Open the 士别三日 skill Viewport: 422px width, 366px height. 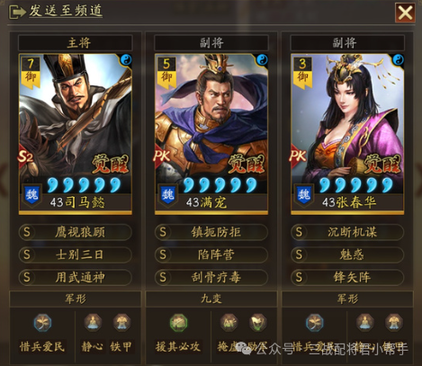pyautogui.click(x=76, y=254)
